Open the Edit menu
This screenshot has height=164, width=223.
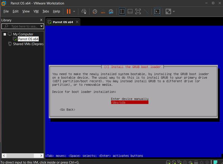click(x=16, y=11)
